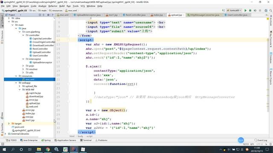Click the src breadcrumb in navigation bar

tap(32, 11)
